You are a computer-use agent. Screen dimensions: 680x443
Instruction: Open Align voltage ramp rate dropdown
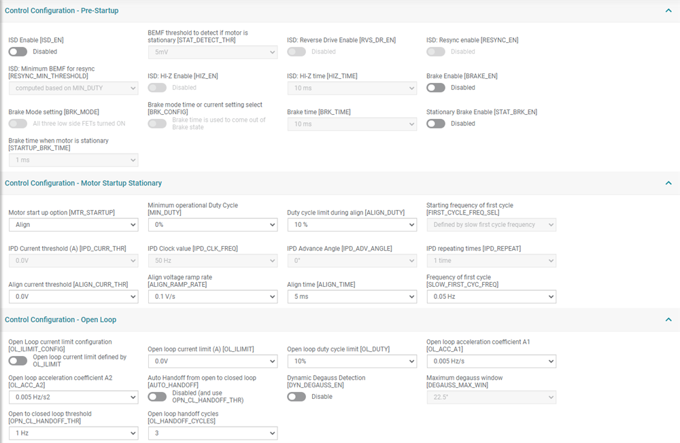212,297
